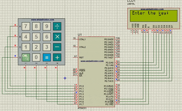
Task: Click the XTAL1 pin label
Action: 83,39
